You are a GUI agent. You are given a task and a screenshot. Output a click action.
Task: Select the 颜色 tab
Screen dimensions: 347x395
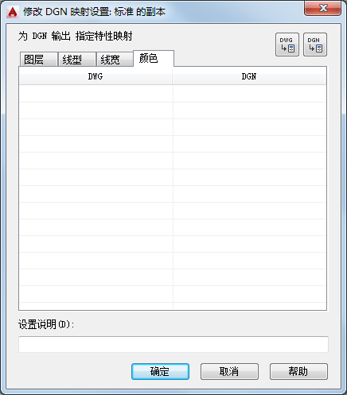(x=154, y=58)
